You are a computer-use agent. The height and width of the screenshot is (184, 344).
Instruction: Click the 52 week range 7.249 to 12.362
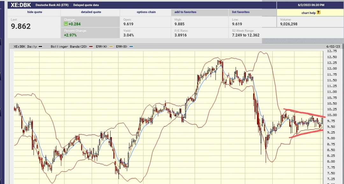[246, 35]
